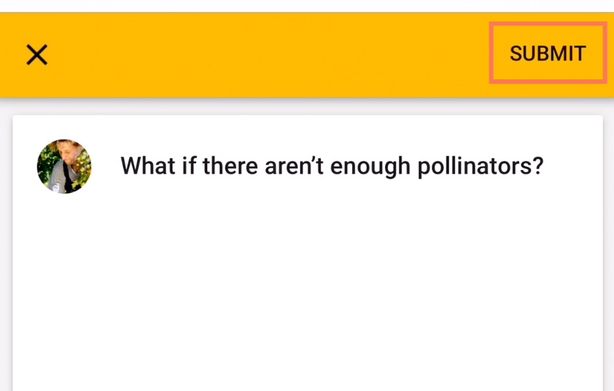Click the blank answer area below the question
Viewport: 614px width, 391px height.
coord(307,290)
